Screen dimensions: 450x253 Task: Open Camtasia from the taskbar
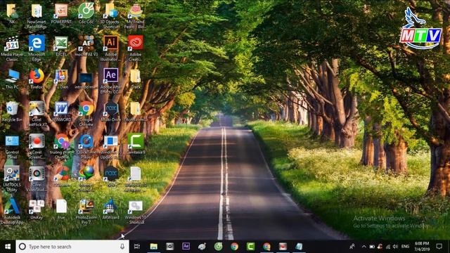tap(250, 247)
